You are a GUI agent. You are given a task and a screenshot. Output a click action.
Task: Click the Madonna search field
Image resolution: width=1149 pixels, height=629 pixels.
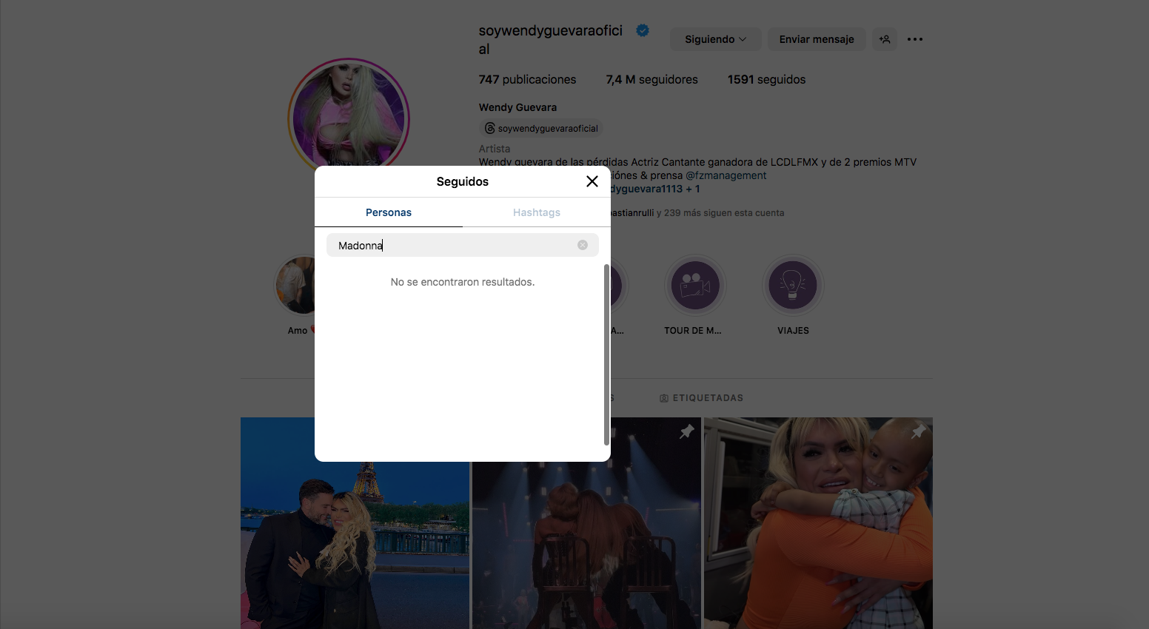coord(463,245)
